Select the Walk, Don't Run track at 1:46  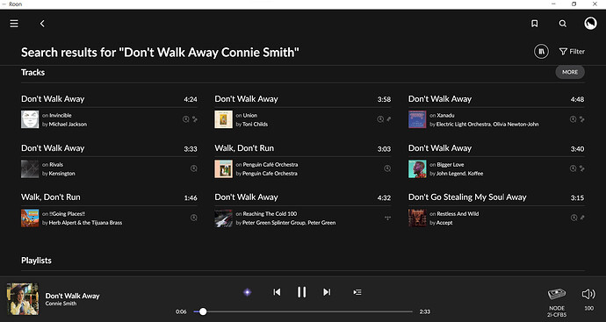[x=51, y=197]
